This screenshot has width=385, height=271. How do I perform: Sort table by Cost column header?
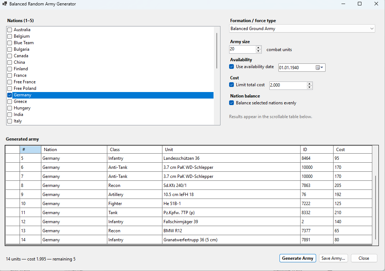[353, 150]
